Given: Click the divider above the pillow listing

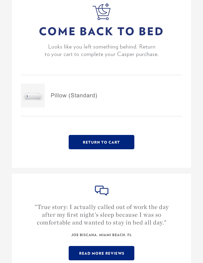Looking at the screenshot, I should coord(101,75).
